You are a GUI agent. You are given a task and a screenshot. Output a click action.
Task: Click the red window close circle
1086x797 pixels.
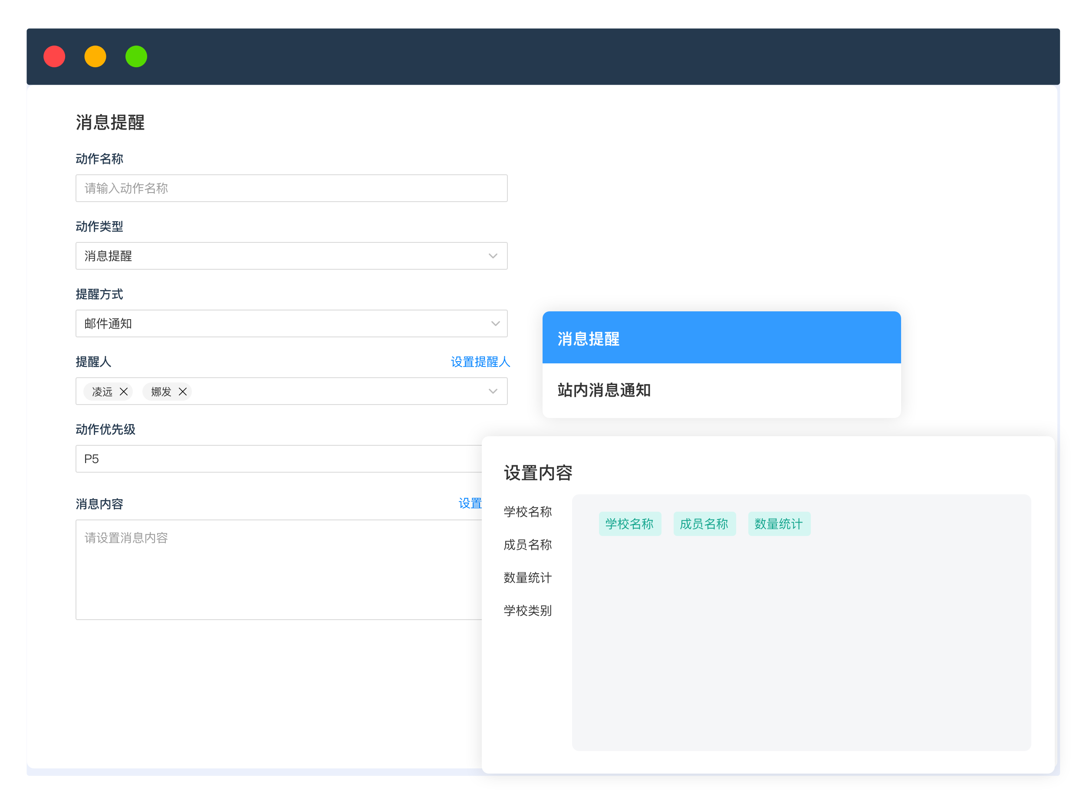(x=54, y=56)
